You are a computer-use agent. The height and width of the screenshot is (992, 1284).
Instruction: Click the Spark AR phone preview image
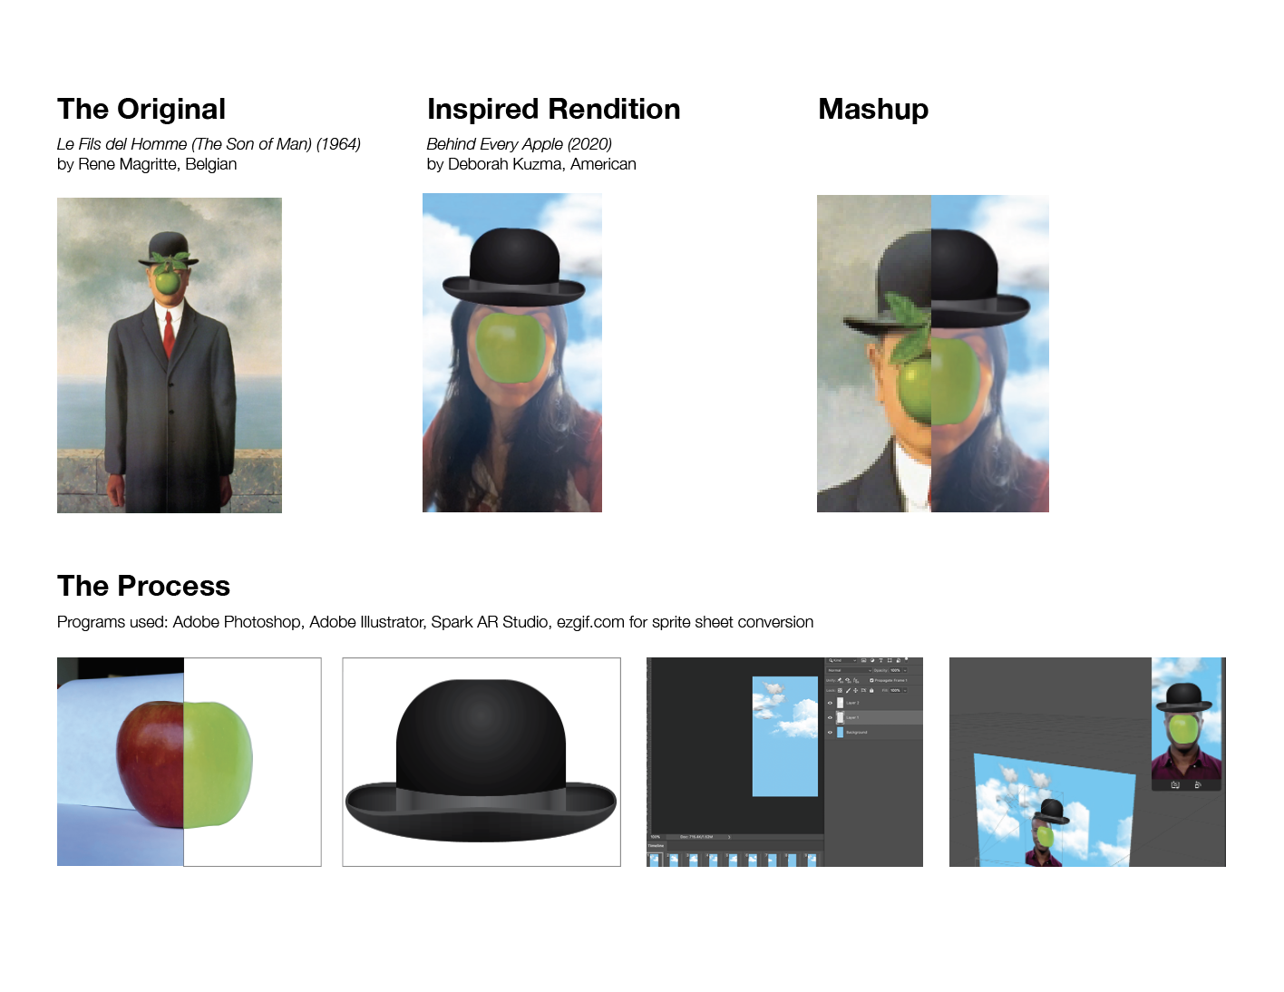1187,716
